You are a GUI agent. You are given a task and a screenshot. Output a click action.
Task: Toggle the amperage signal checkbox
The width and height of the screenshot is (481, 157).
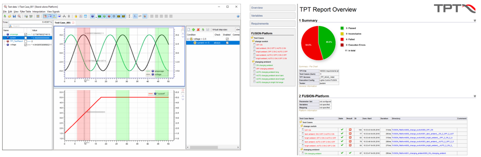[26, 34]
